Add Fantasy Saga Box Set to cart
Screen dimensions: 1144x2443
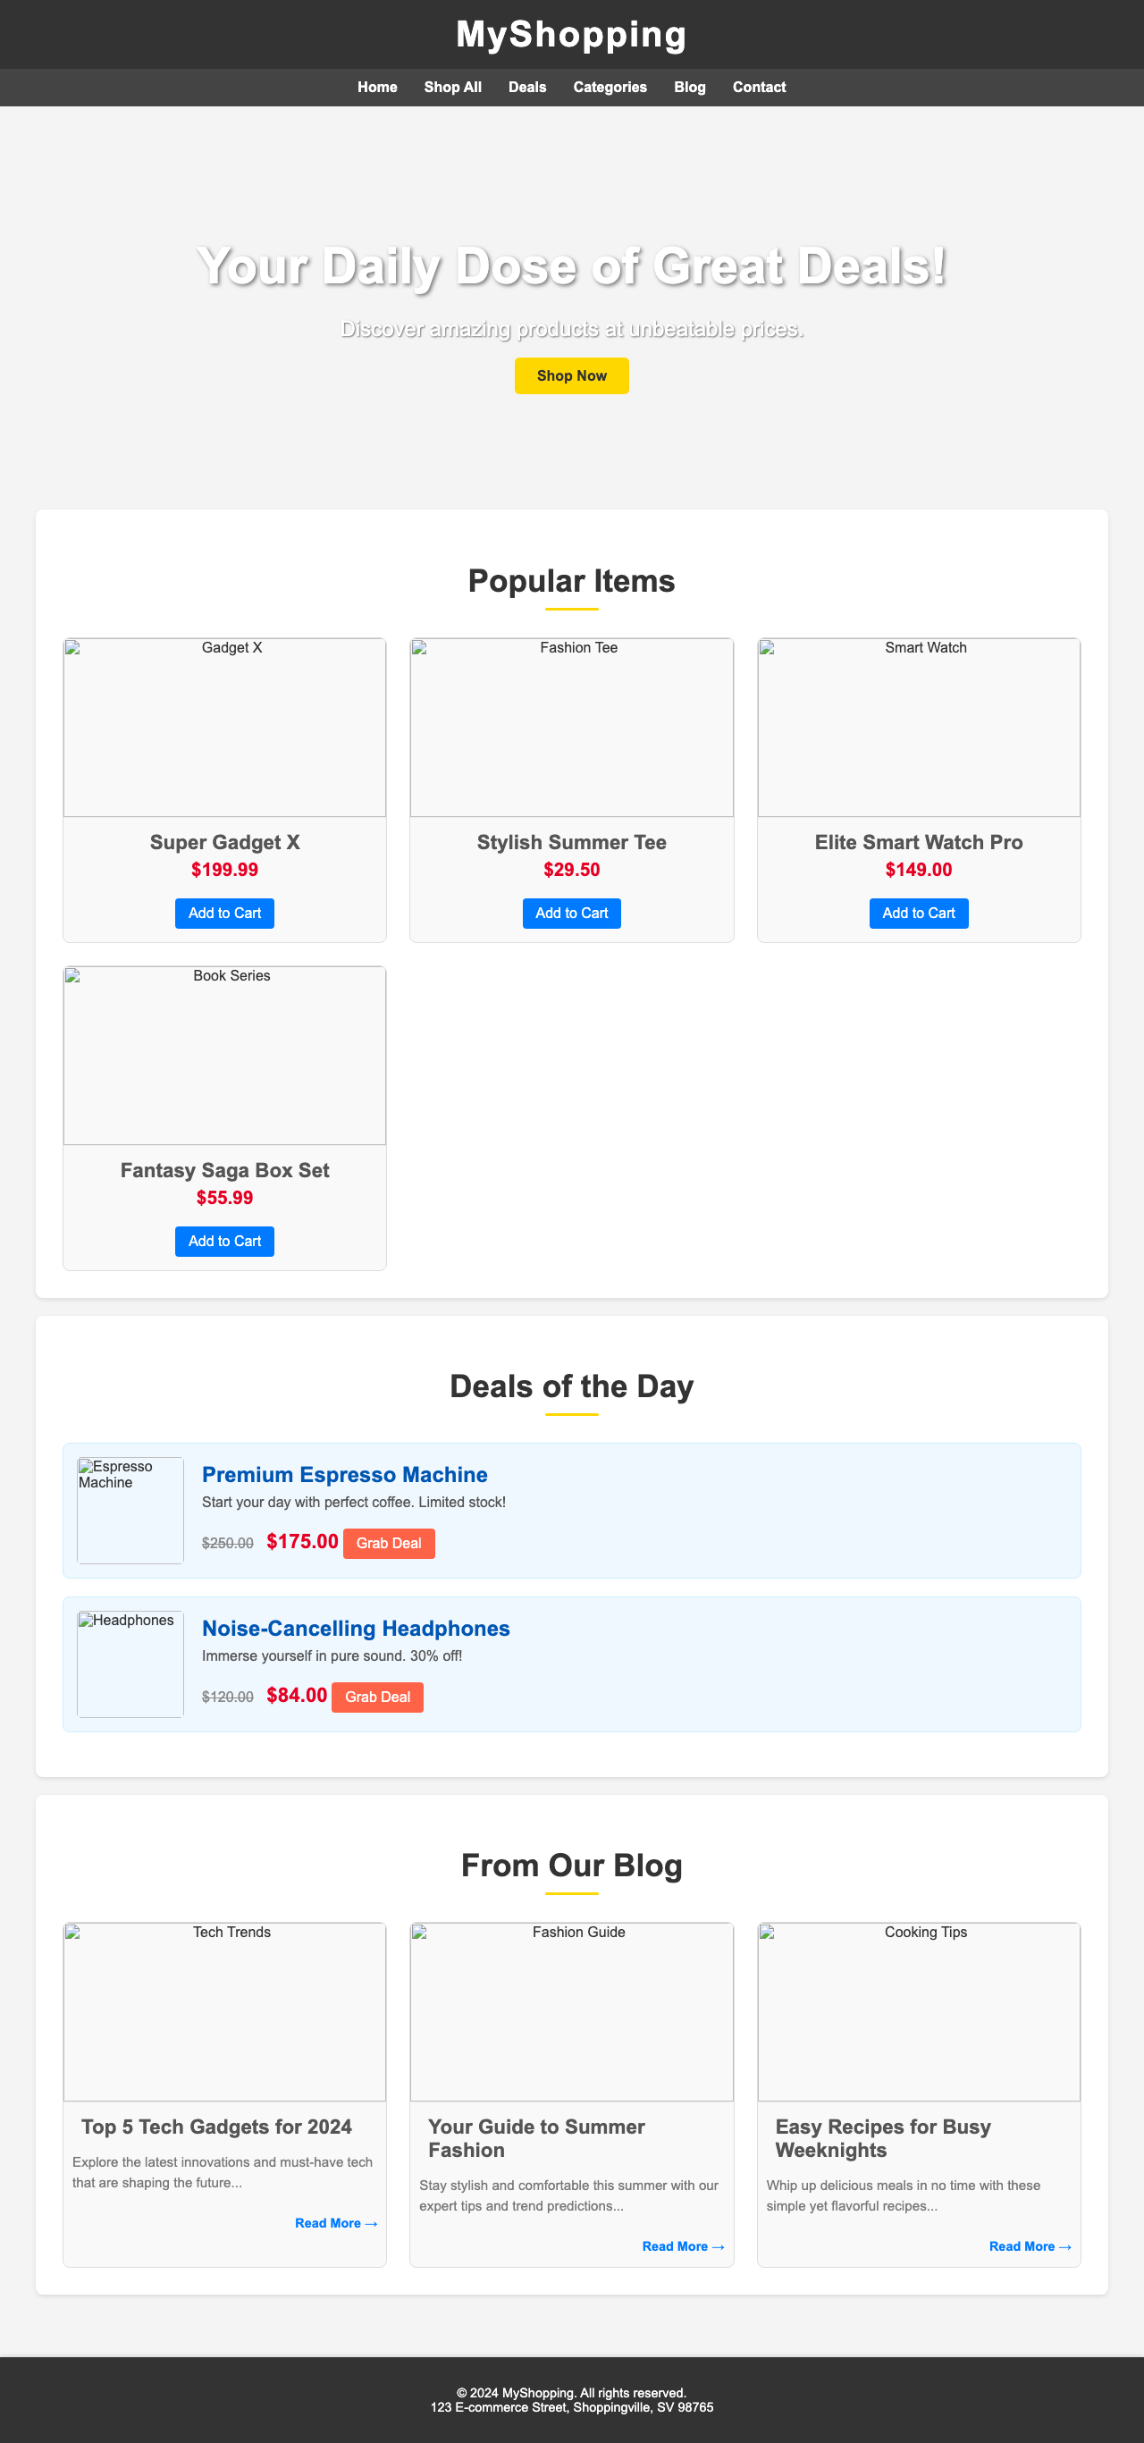click(223, 1241)
